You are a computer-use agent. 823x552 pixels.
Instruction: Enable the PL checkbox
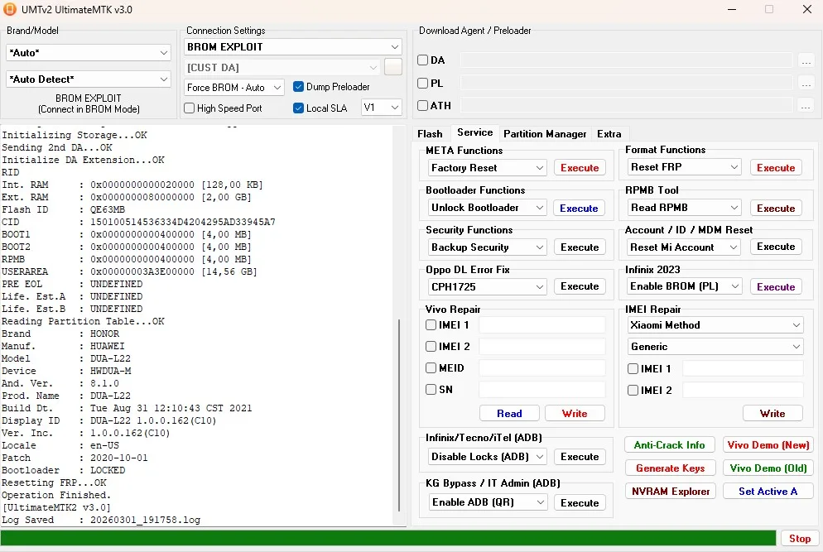(422, 83)
